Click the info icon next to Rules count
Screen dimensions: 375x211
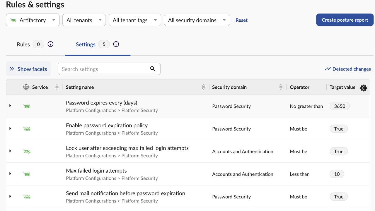[50, 44]
